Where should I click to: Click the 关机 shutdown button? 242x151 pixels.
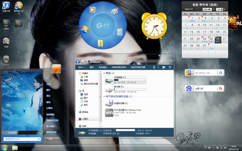click(x=51, y=139)
